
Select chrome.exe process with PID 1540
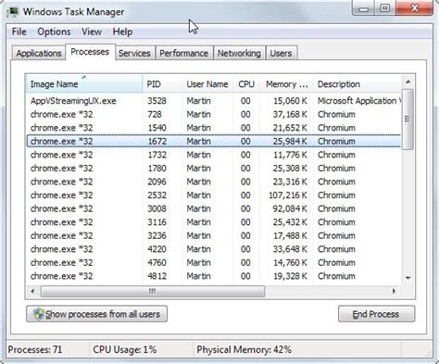point(214,128)
